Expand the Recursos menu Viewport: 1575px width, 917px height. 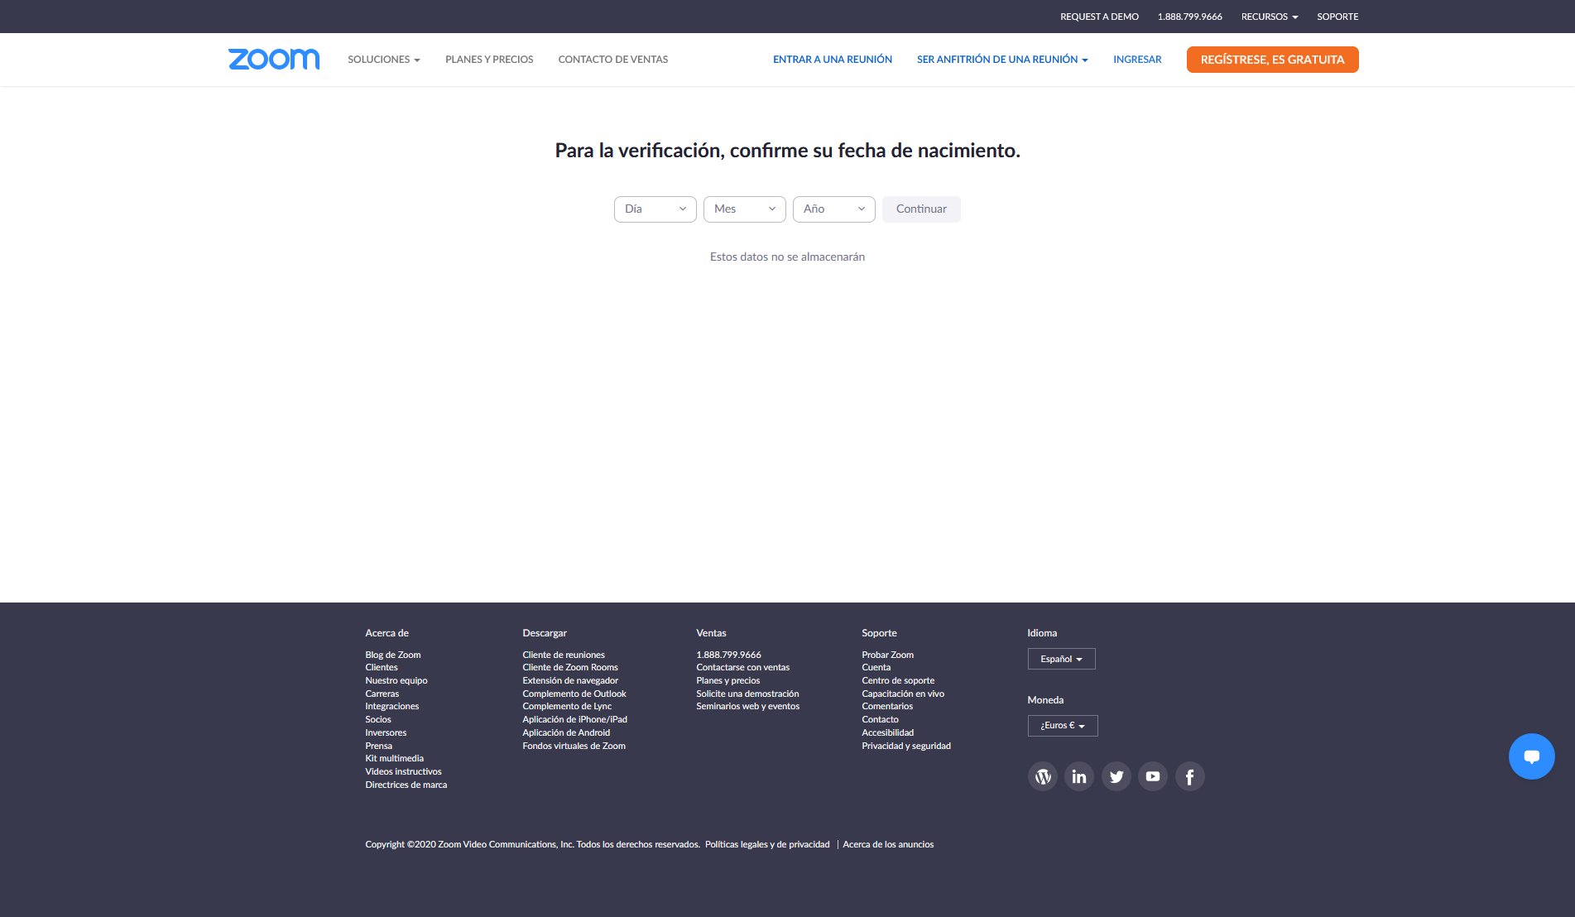1270,17
